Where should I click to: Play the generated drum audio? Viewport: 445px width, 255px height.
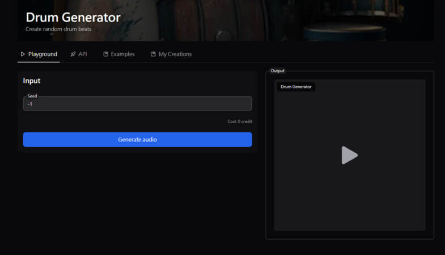point(349,155)
